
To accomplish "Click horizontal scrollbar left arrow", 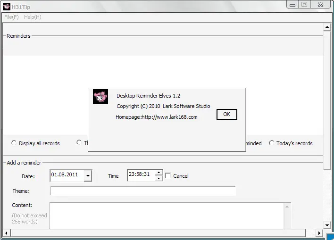I will coord(6,233).
